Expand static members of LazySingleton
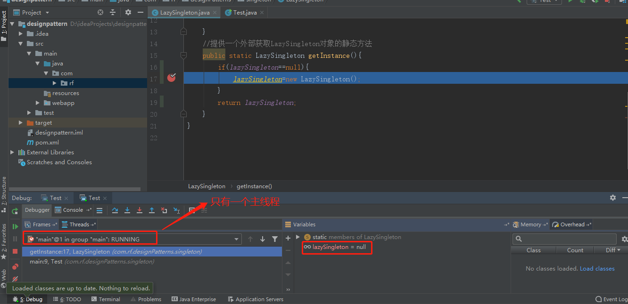 tap(297, 237)
